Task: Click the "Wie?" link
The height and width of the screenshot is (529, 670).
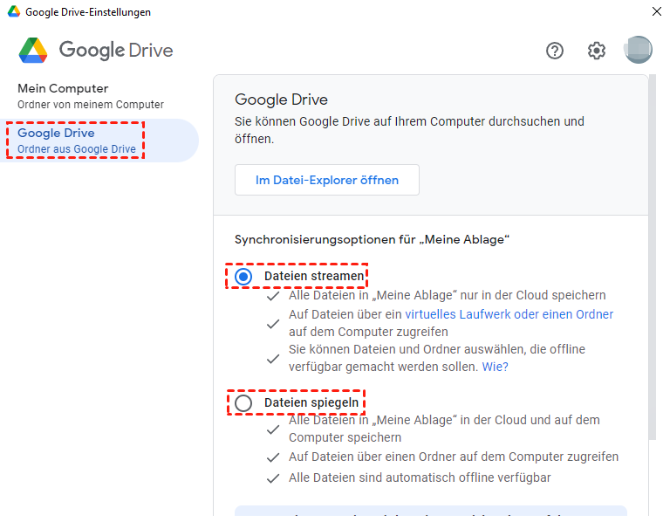Action: click(495, 367)
